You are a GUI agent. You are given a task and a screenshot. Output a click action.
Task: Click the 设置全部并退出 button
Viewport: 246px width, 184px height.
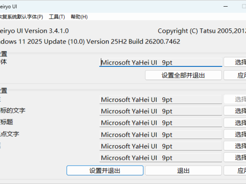[183, 75]
